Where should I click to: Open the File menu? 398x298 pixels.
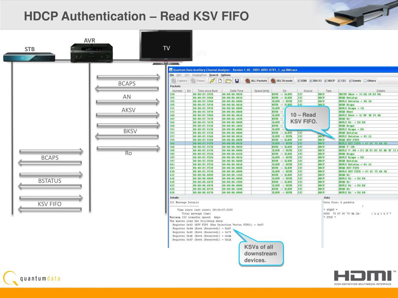pyautogui.click(x=172, y=75)
